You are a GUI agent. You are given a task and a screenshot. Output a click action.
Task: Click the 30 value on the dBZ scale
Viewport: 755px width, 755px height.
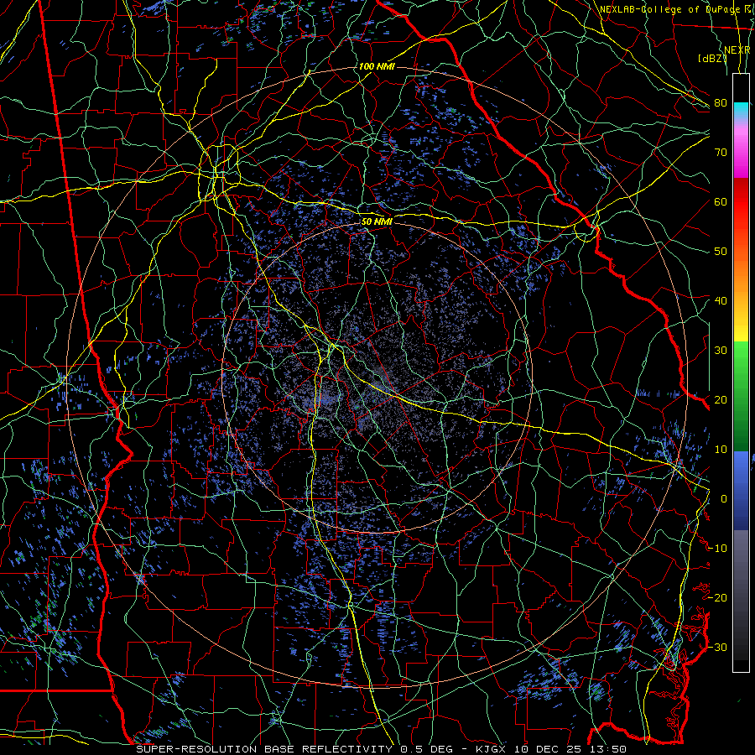point(721,351)
